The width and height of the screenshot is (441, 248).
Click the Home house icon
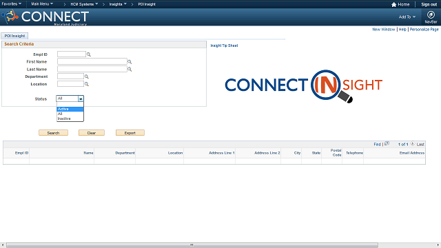(x=393, y=5)
